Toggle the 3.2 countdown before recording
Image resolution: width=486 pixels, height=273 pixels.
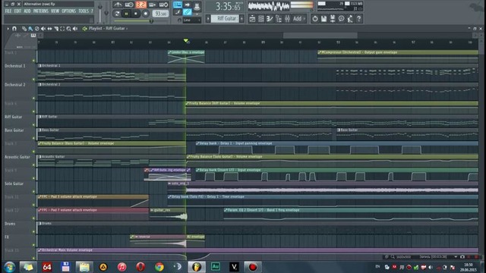(140, 5)
